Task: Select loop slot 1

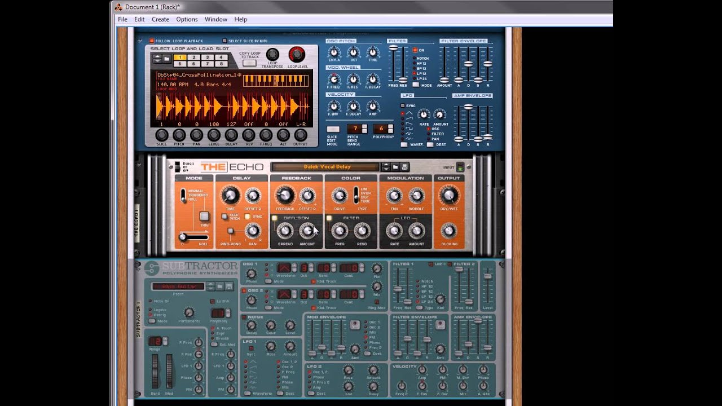Action: tap(180, 58)
